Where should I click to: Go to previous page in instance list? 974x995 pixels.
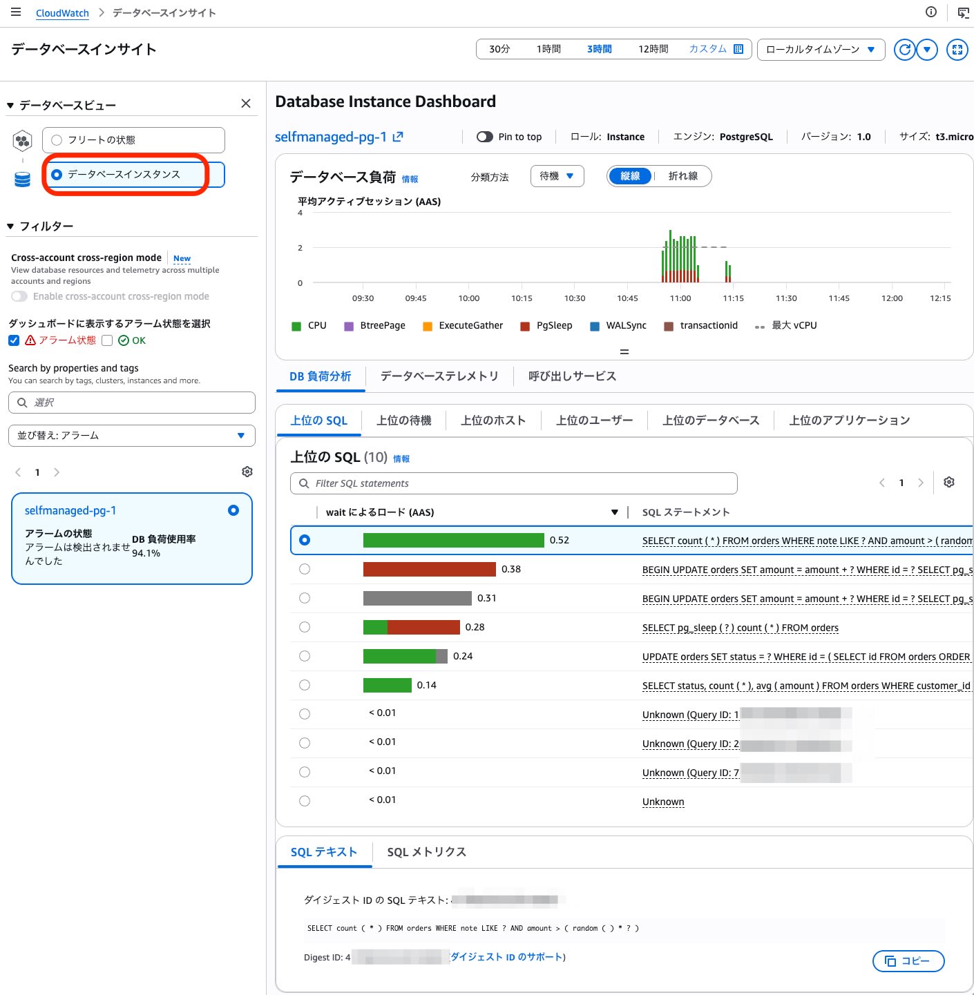point(19,472)
